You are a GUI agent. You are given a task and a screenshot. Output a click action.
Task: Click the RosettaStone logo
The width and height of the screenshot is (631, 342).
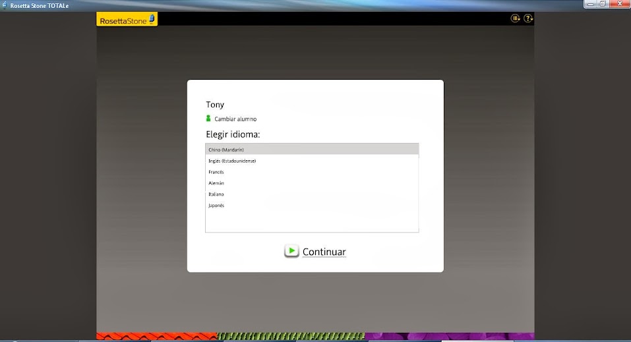point(127,19)
